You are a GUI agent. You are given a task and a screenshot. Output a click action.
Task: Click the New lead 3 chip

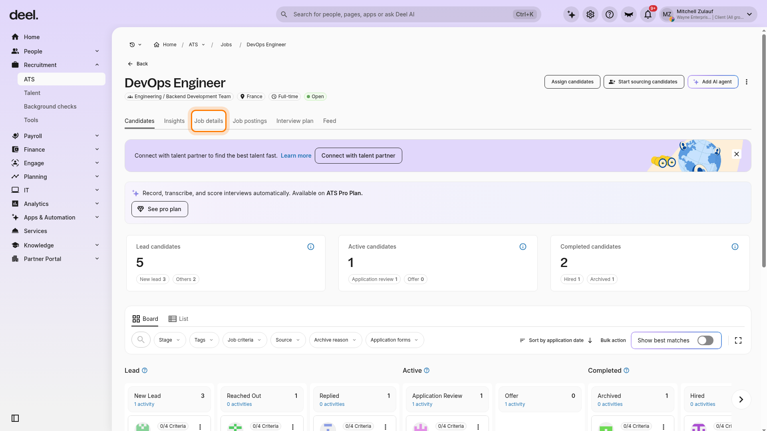point(153,279)
